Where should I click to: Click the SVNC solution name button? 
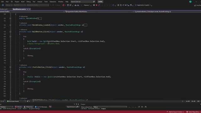[x=100, y=2]
